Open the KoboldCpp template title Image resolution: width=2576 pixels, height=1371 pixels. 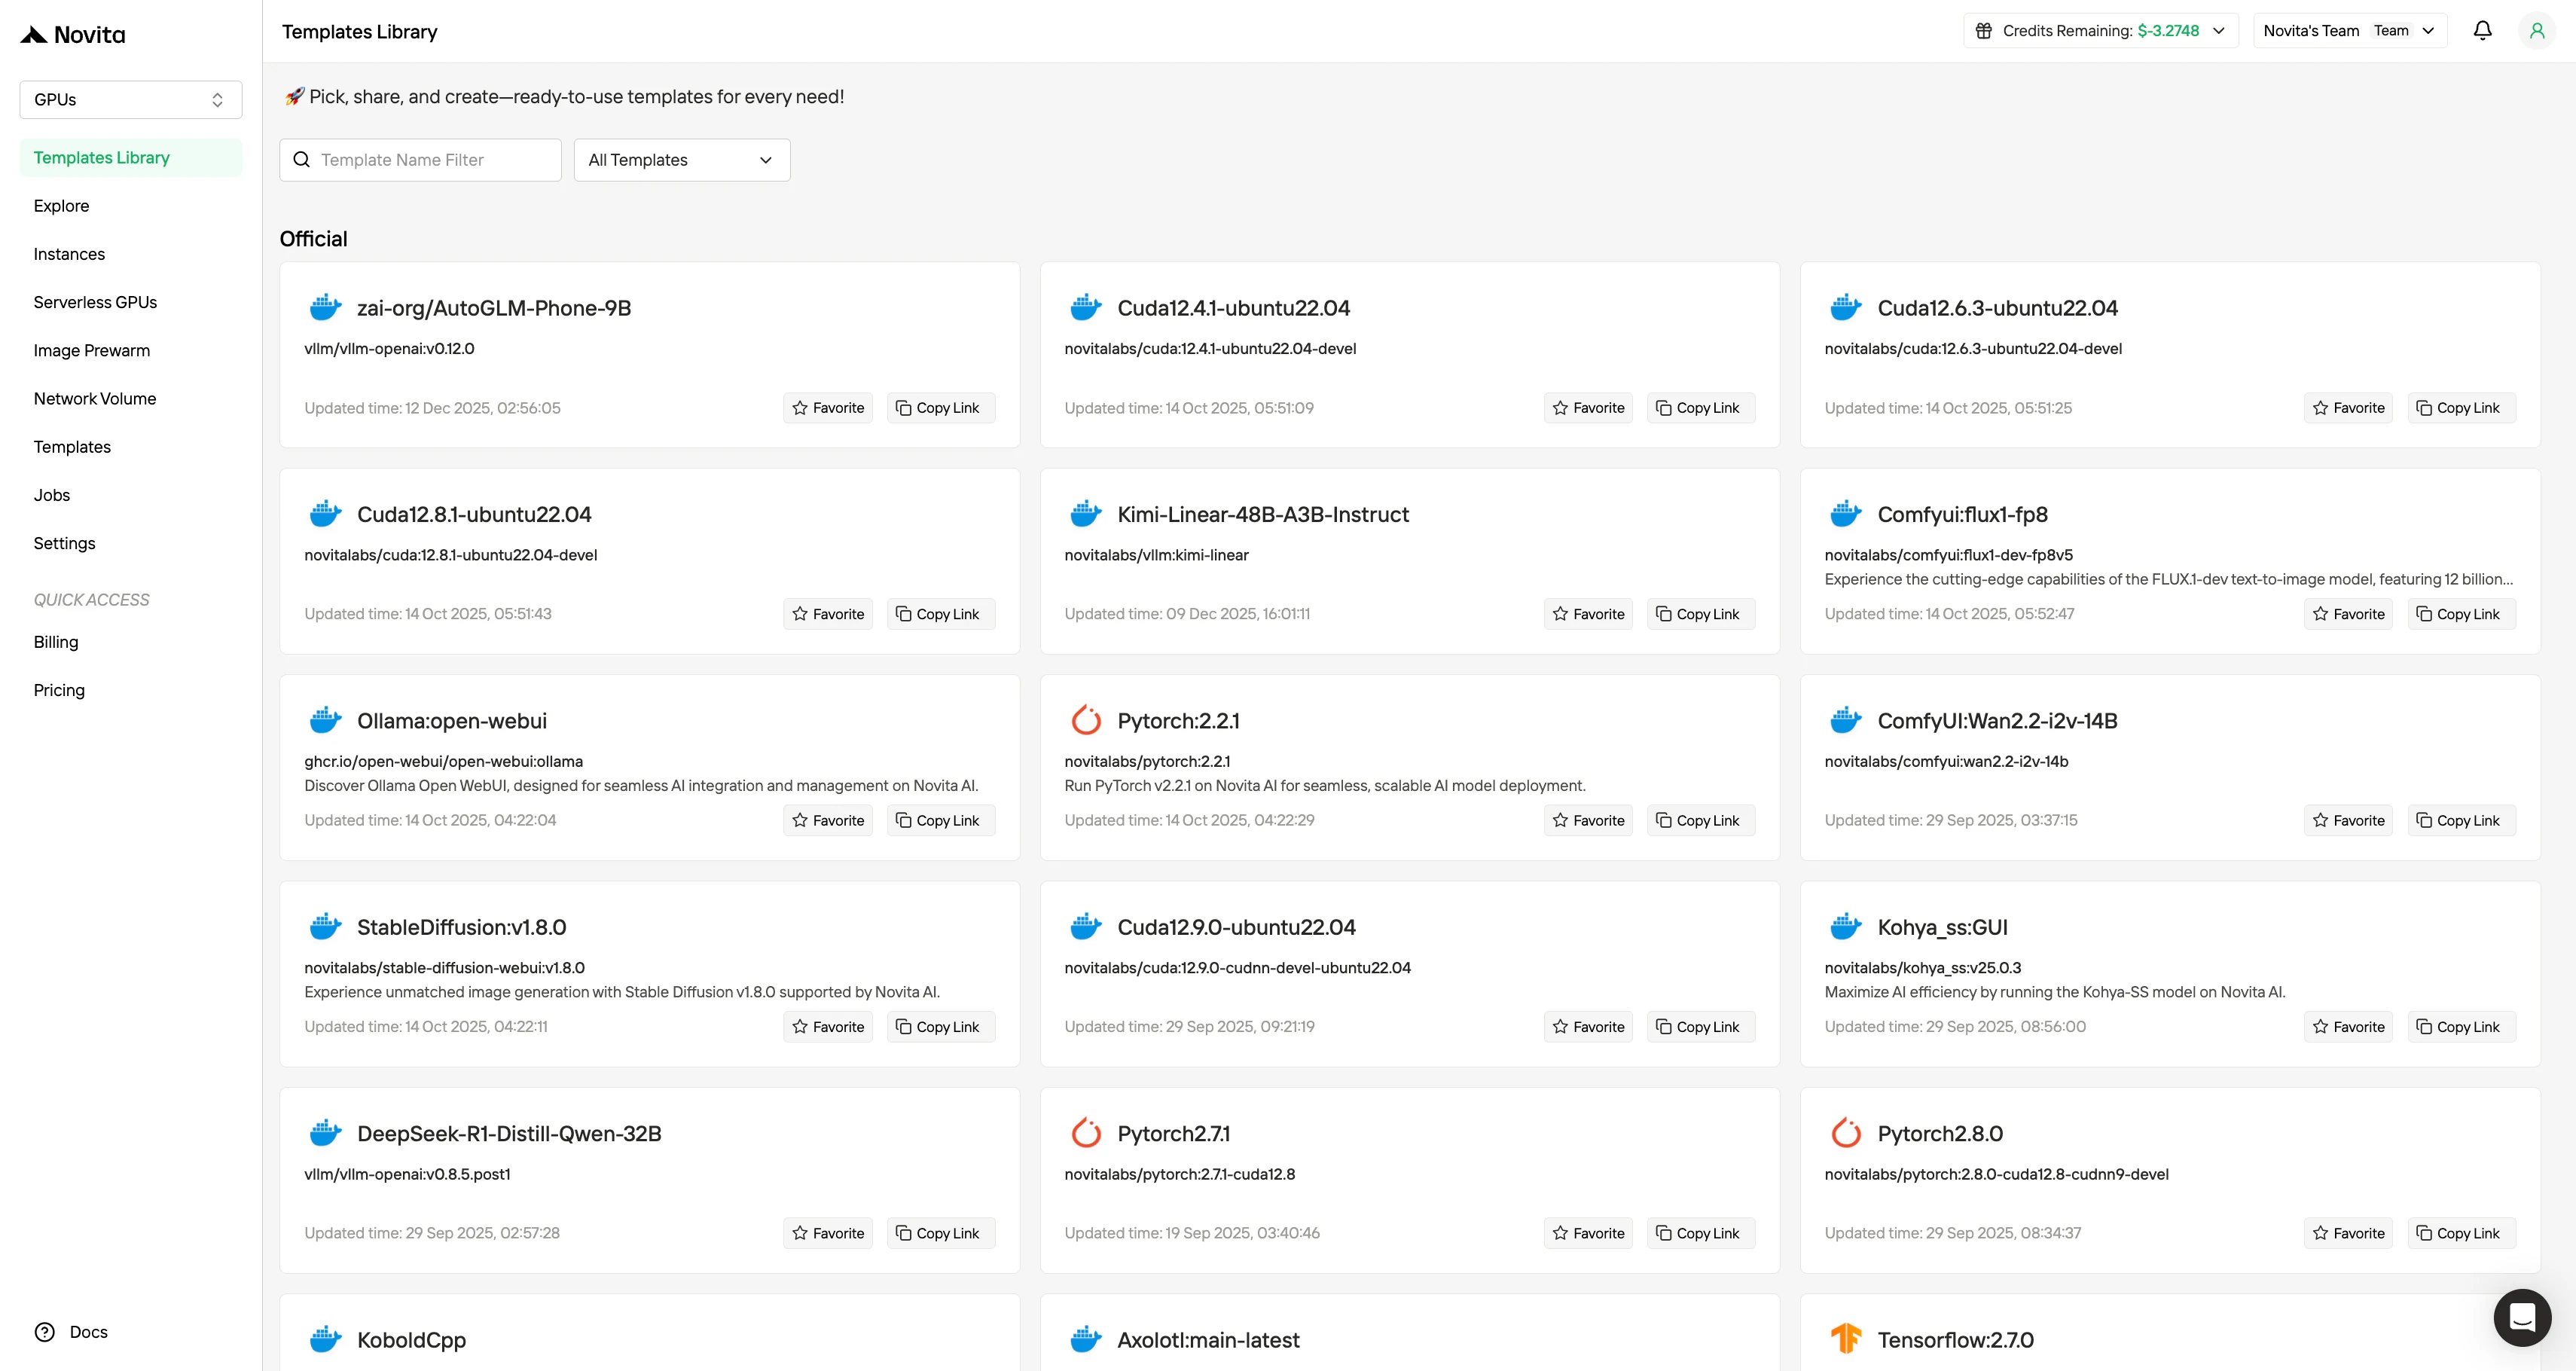411,1341
